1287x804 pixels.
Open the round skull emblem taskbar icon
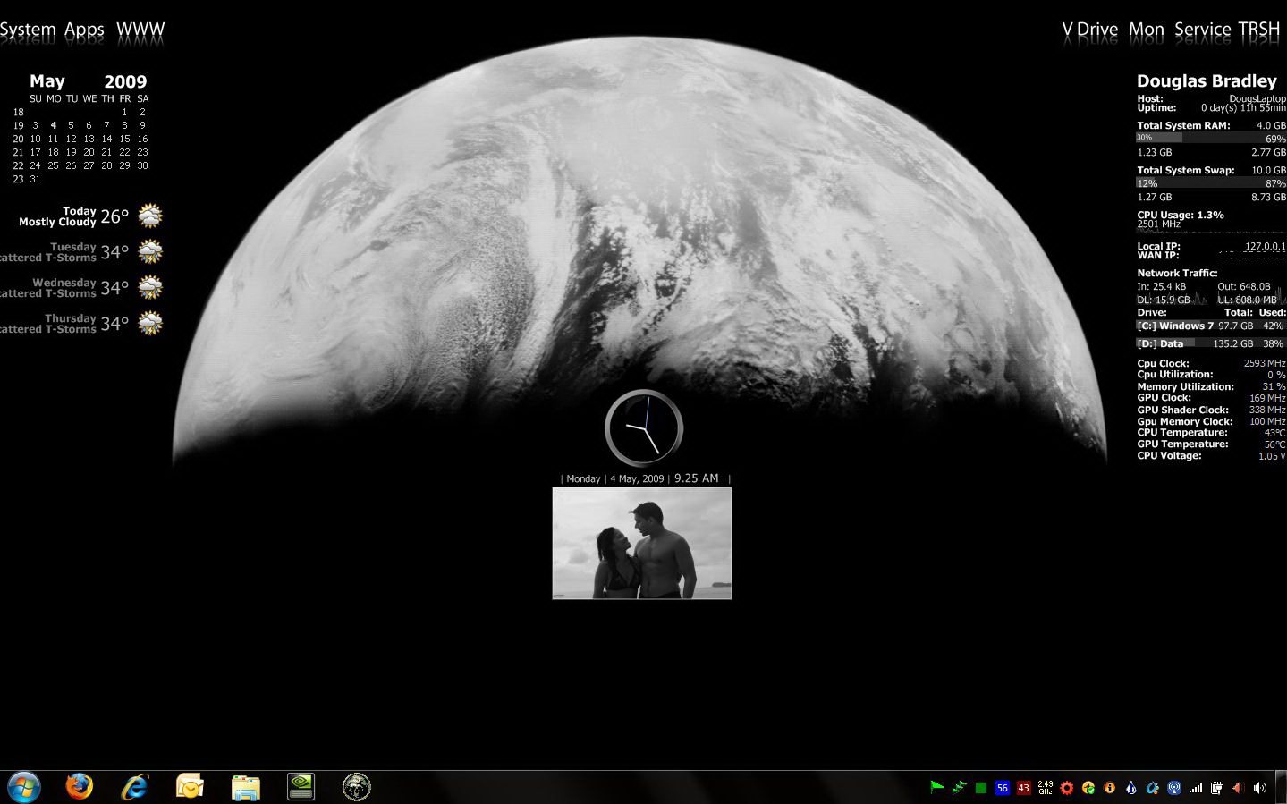(356, 787)
